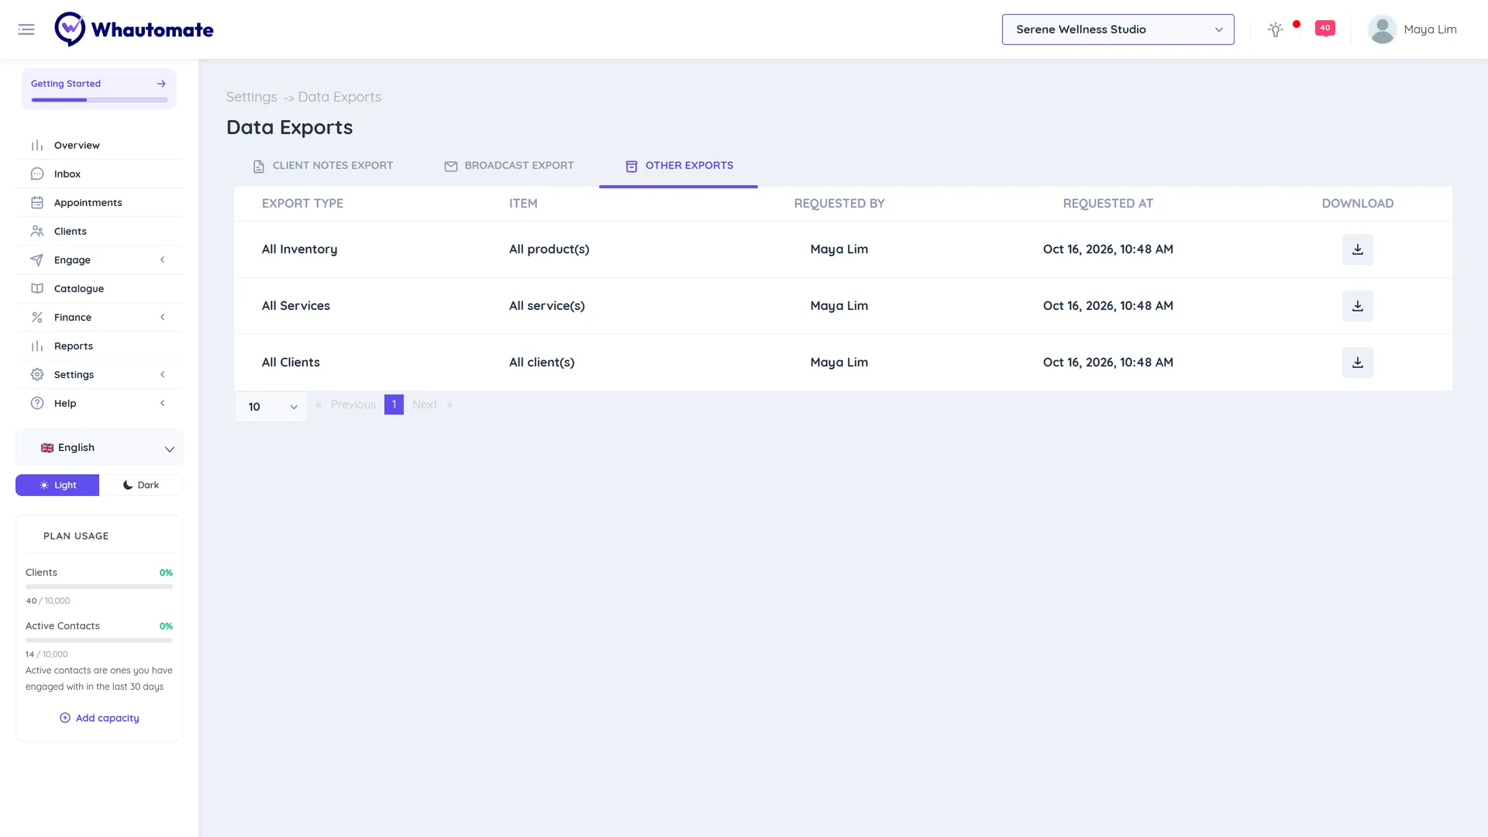The image size is (1488, 837).
Task: Expand the Settings submenu chevron
Action: tap(163, 375)
